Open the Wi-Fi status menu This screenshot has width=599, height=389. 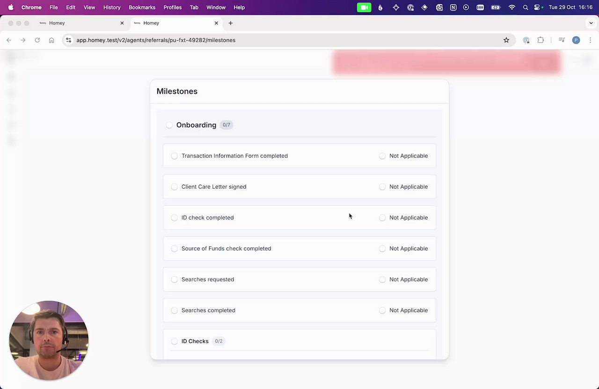(512, 7)
